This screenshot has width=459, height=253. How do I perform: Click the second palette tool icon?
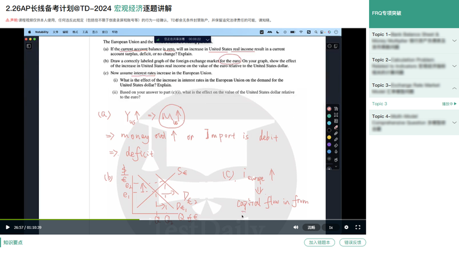point(336,115)
